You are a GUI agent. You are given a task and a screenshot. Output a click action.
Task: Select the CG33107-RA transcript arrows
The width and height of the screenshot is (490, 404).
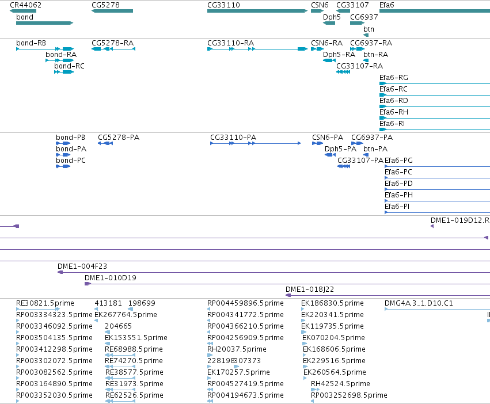[x=343, y=72]
